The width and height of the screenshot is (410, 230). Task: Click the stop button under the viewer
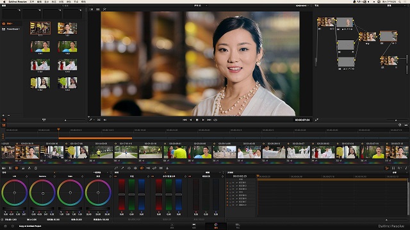click(197, 120)
